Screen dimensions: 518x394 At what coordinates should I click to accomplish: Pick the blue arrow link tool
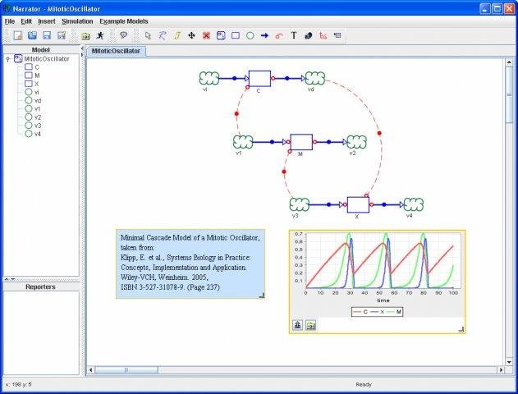[x=264, y=35]
